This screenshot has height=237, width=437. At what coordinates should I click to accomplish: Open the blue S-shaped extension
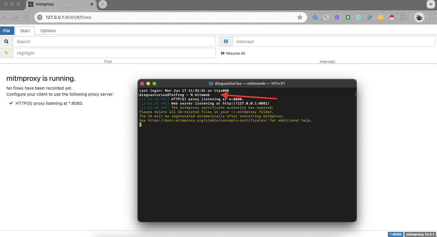[315, 17]
